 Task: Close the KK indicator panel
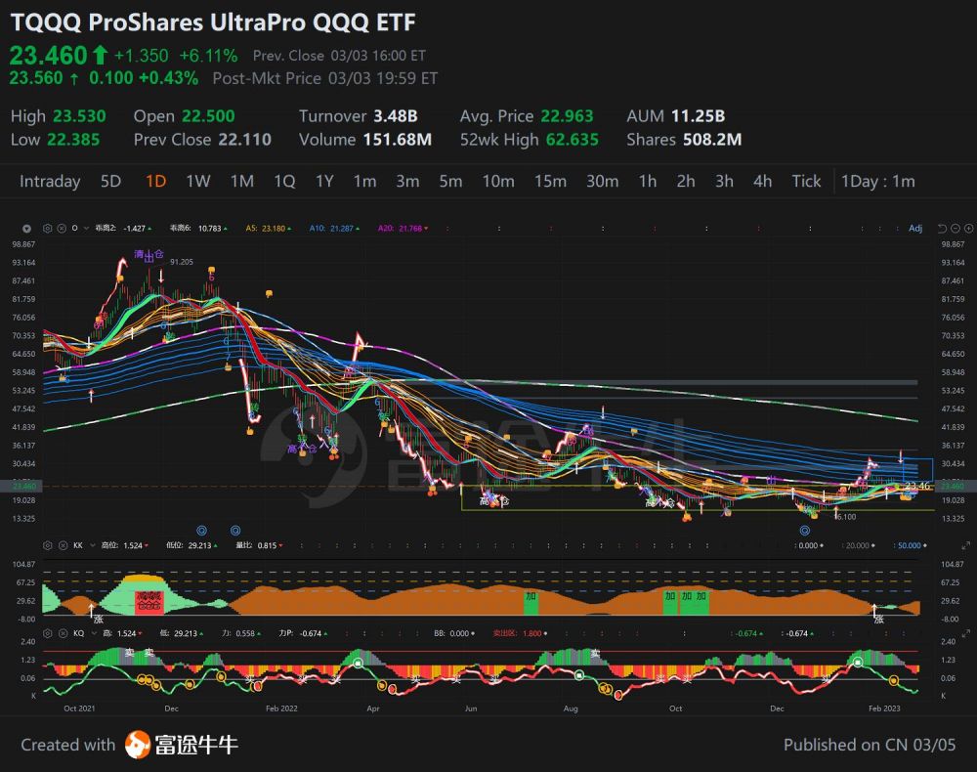point(62,545)
